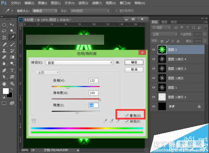This screenshot has height=153, width=209.
Task: Open the 文件(F) menu
Action: tap(15, 3)
